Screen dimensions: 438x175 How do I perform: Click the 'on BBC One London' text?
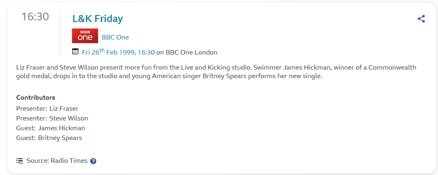pyautogui.click(x=187, y=52)
